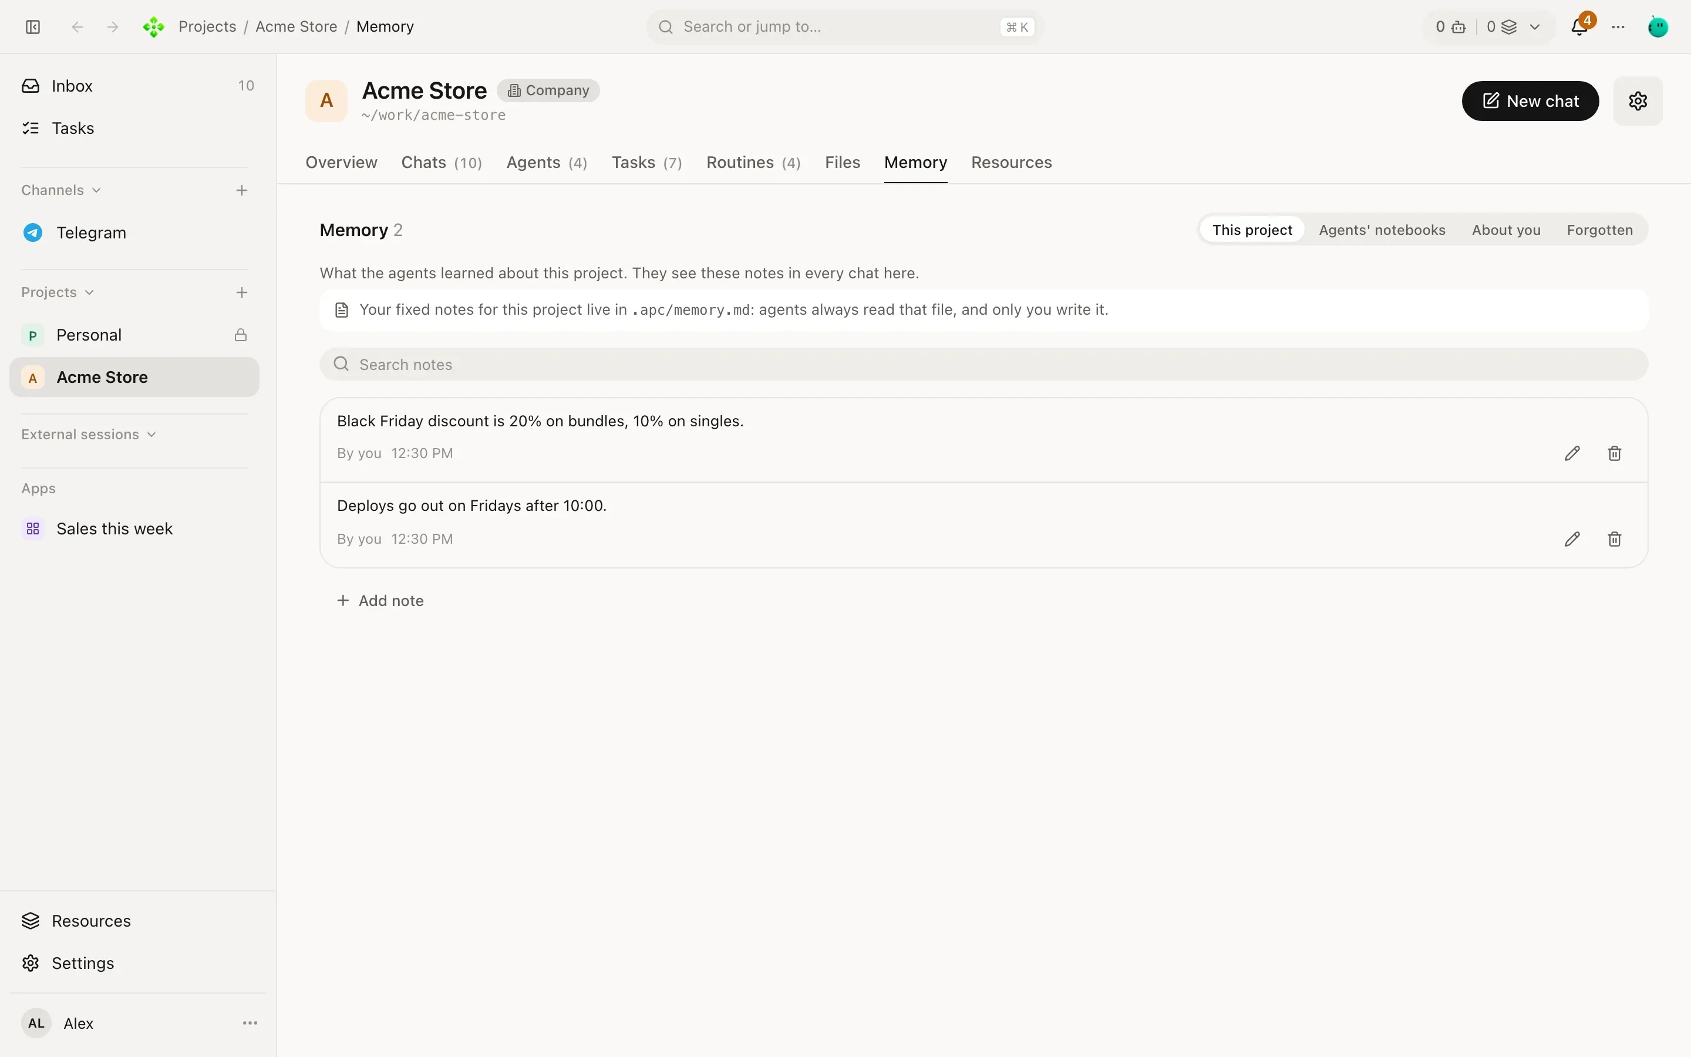
Task: Click Add note
Action: tap(381, 601)
